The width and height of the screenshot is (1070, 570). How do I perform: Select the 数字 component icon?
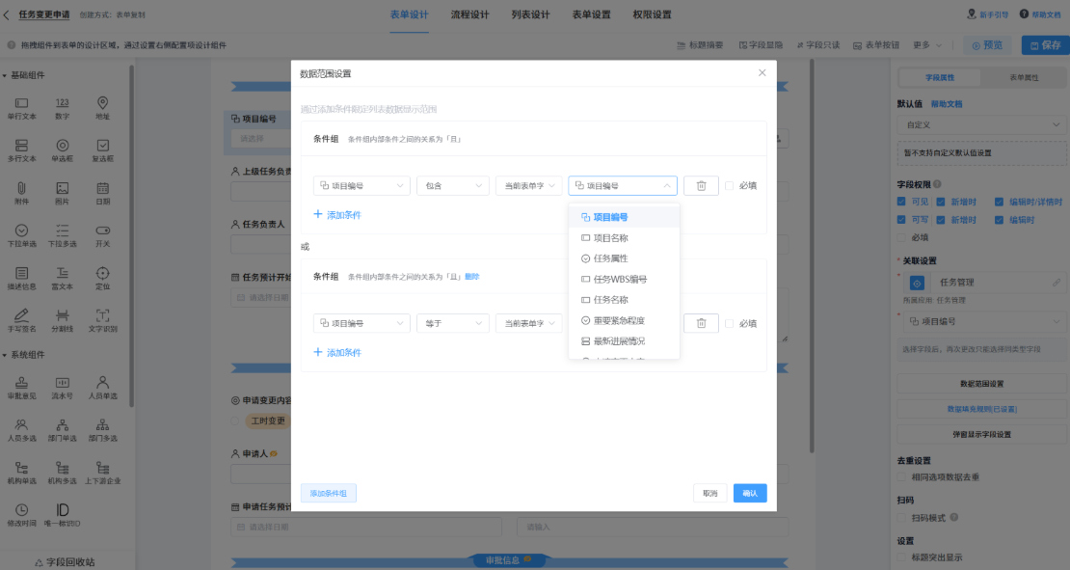62,104
